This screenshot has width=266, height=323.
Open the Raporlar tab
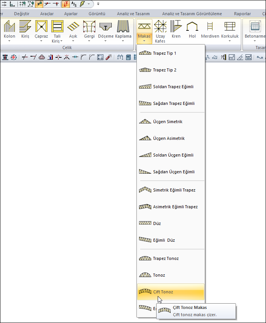(x=243, y=14)
